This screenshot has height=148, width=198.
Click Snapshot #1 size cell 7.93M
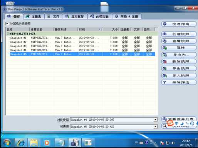(114, 38)
